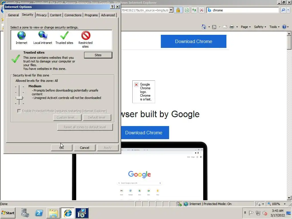This screenshot has width=292, height=219.
Task: Click the chrome search input field
Action: 245,10
